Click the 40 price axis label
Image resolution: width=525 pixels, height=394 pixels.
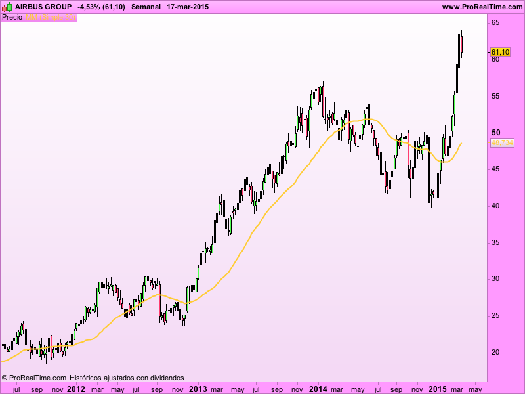tap(495, 206)
